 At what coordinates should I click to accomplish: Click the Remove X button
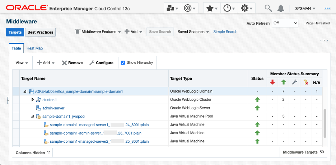[x=72, y=63]
